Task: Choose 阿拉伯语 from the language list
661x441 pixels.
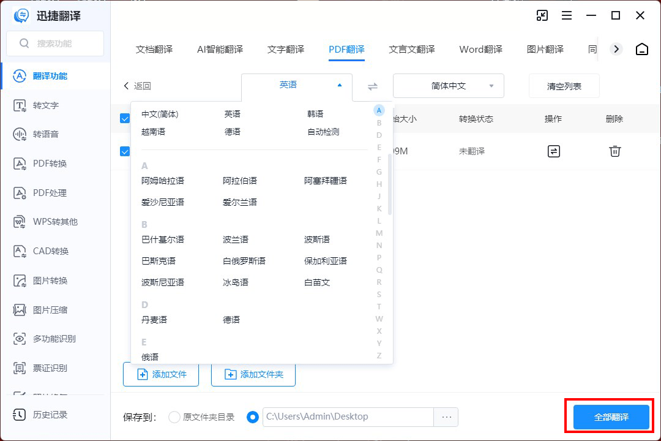Action: (x=240, y=181)
